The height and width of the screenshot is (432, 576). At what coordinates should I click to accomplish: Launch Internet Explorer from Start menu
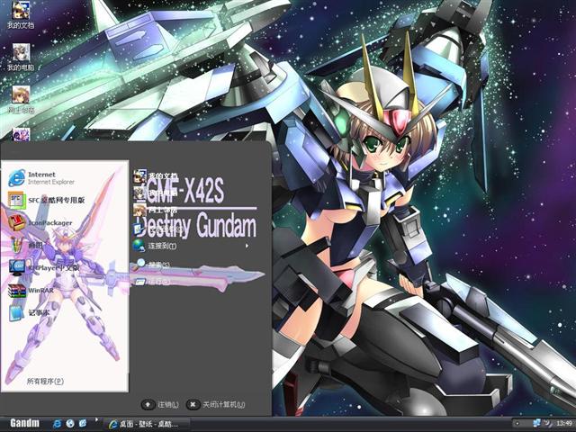click(x=42, y=178)
